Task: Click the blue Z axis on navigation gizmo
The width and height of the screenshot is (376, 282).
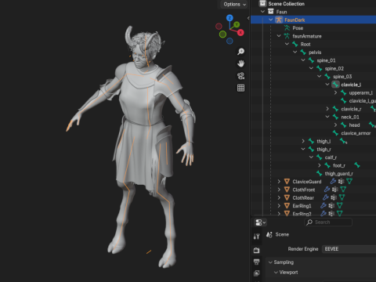Action: (x=230, y=18)
